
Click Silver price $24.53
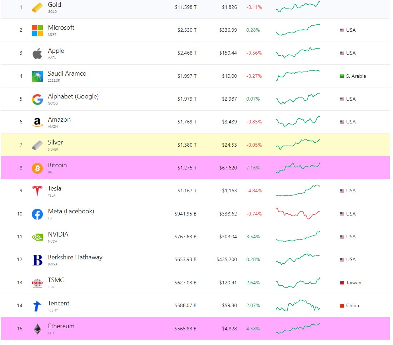pyautogui.click(x=229, y=145)
